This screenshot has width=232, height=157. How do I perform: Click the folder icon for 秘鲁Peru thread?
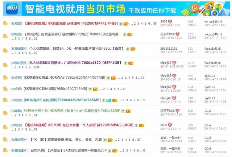tap(5, 113)
